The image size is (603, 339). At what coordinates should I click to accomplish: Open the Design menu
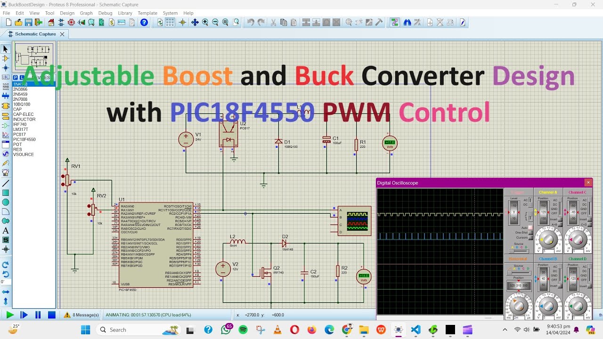[x=67, y=13]
